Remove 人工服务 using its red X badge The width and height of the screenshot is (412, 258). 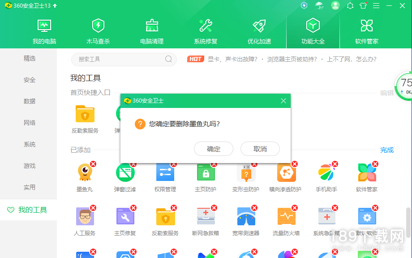point(93,208)
